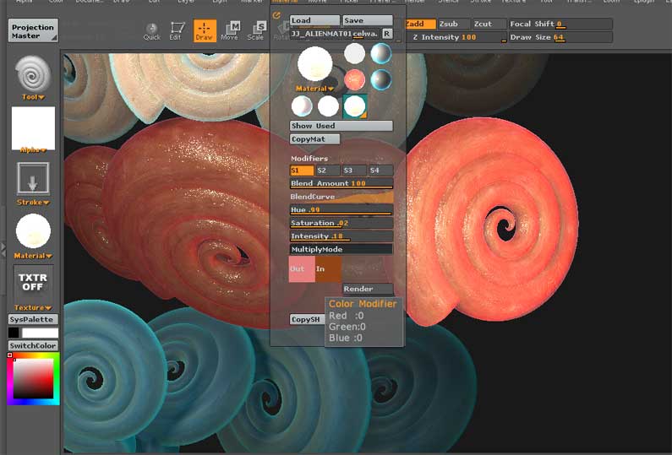Screen dimensions: 672x455
Task: Select the S2 shader slot
Action: [x=328, y=171]
